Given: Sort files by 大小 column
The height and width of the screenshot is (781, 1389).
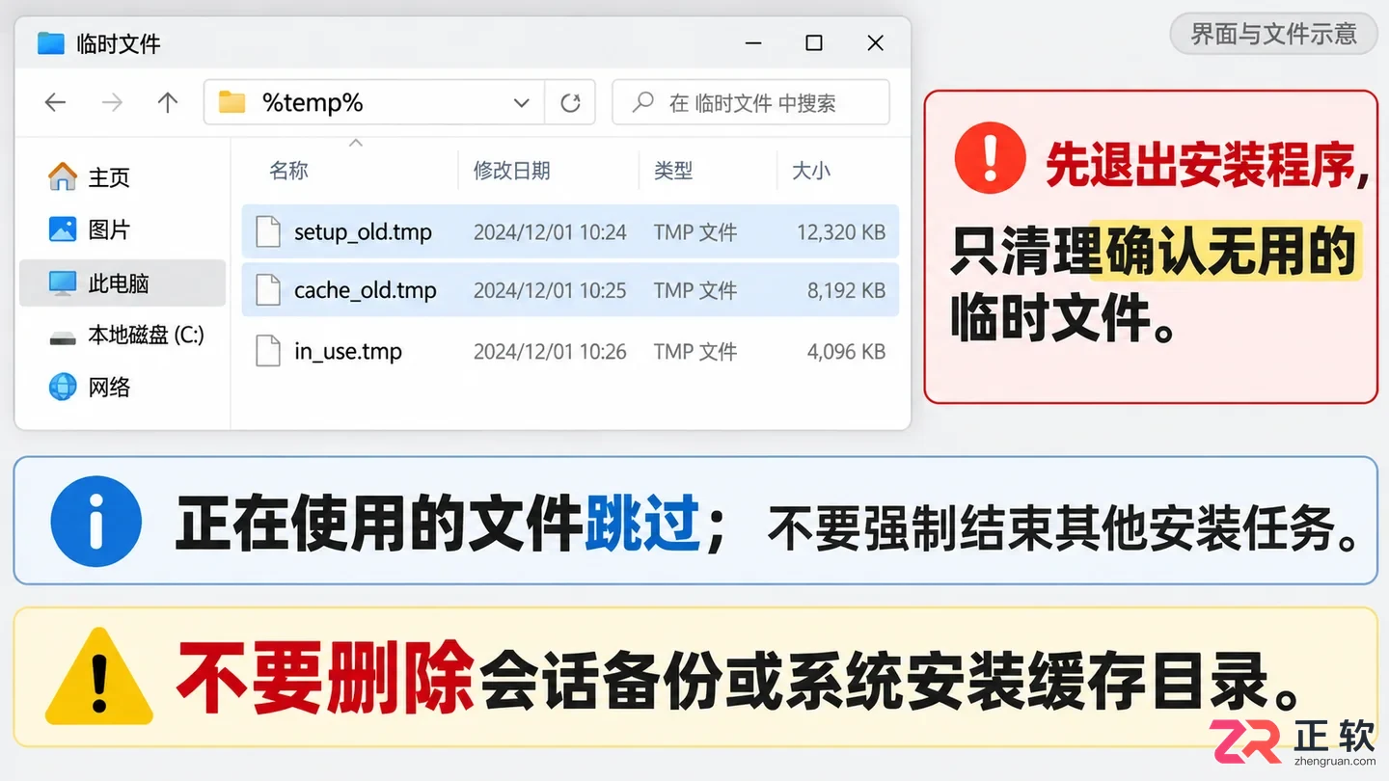Looking at the screenshot, I should click(810, 171).
